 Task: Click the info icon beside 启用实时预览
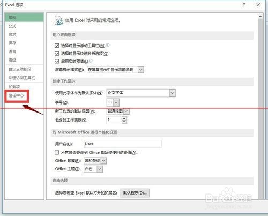pyautogui.click(x=91, y=61)
